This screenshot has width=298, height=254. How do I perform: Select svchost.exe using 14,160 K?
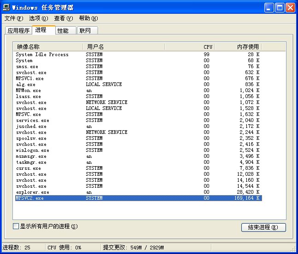139,180
